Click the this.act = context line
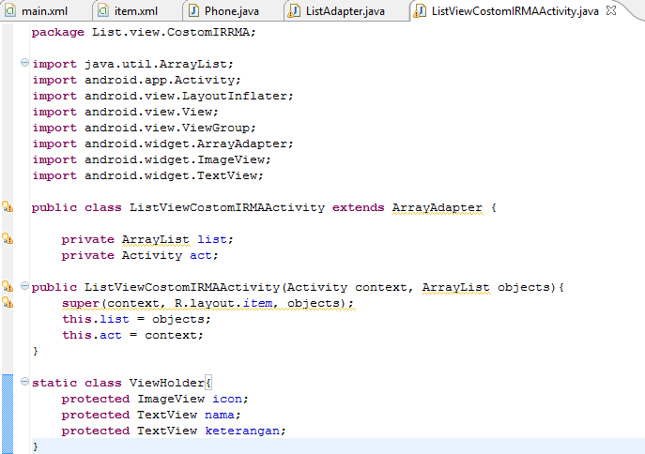The image size is (645, 454). [133, 335]
